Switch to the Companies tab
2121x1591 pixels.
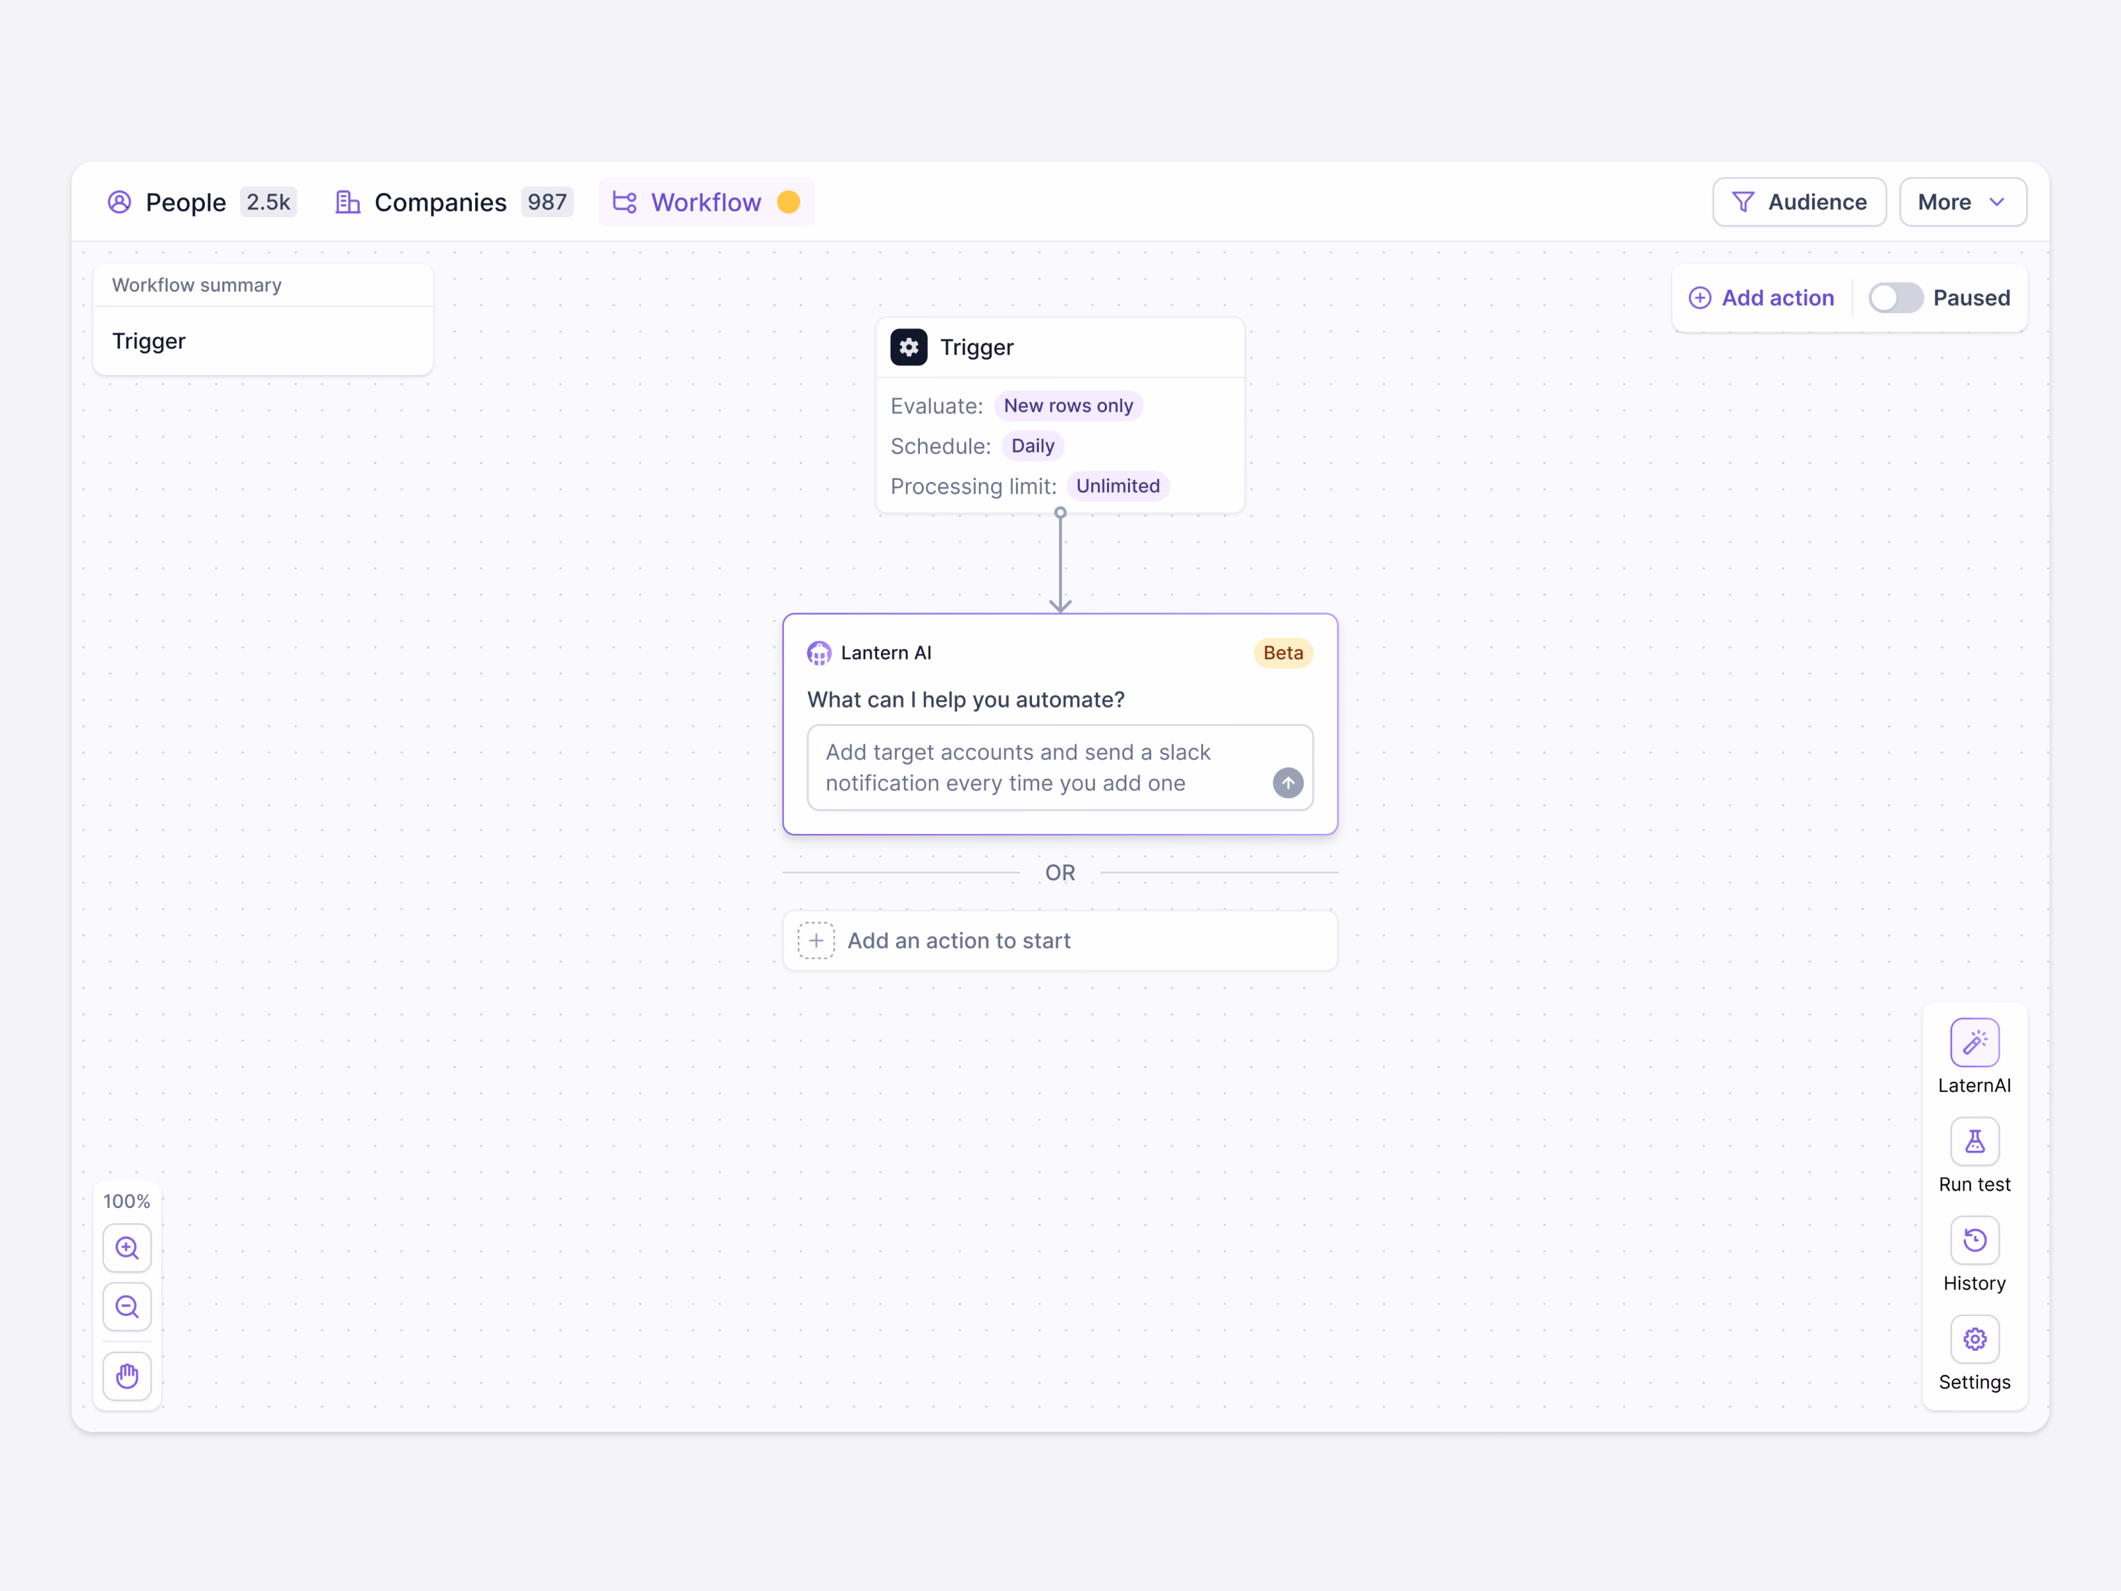453,202
